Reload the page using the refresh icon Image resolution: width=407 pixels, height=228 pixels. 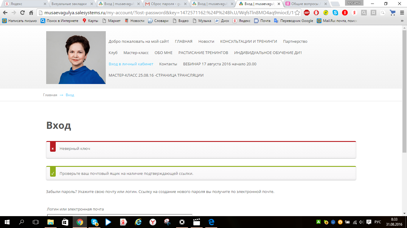click(x=22, y=13)
